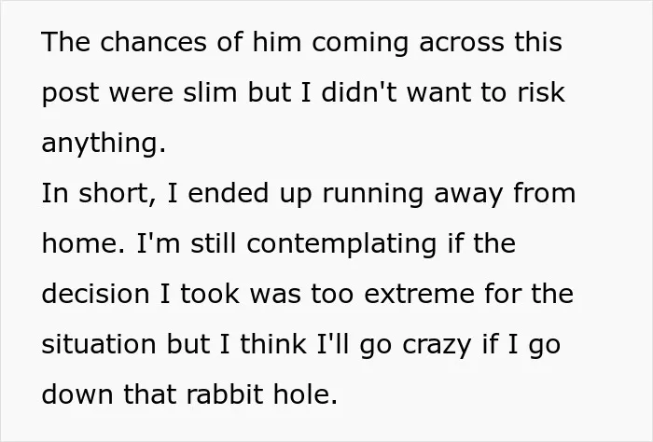Click the word "think" in seventh line

273,344
